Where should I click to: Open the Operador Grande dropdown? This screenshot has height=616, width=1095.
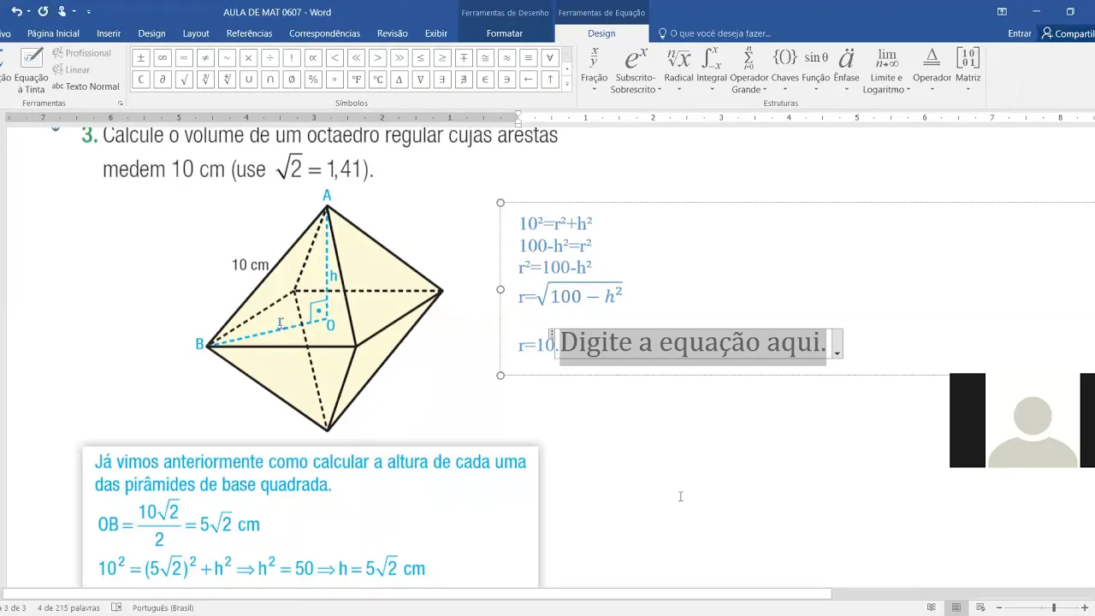pyautogui.click(x=749, y=70)
